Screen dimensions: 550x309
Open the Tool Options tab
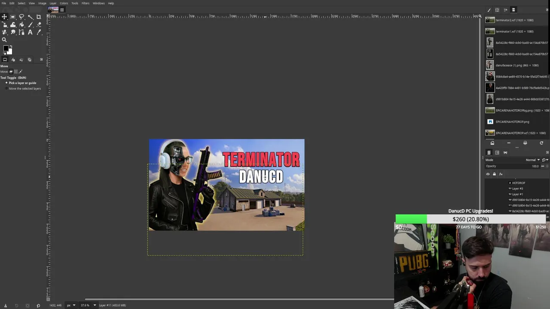pyautogui.click(x=5, y=60)
